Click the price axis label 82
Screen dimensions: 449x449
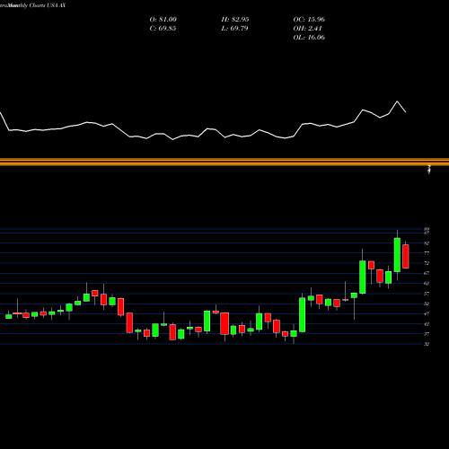pos(427,243)
